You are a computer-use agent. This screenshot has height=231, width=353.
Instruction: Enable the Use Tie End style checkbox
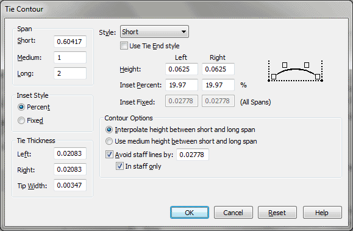tap(124, 46)
